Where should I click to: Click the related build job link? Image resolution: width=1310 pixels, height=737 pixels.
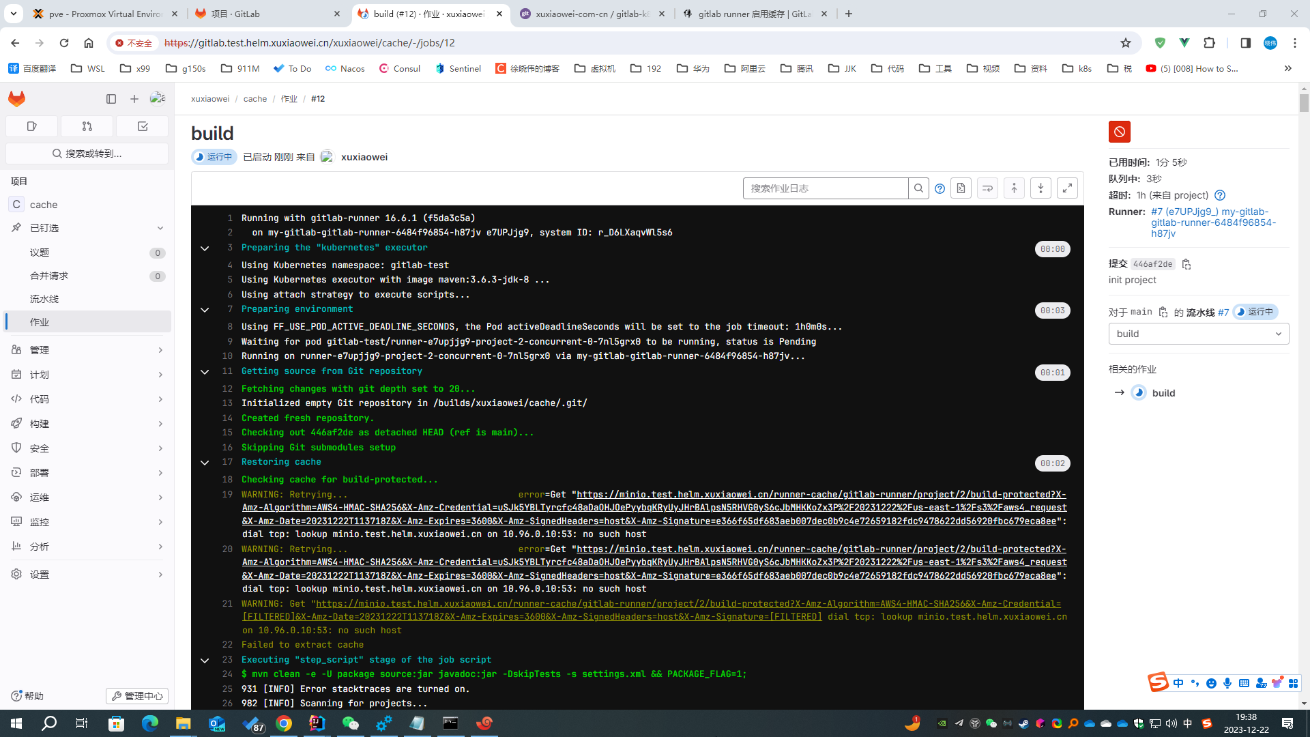1163,392
